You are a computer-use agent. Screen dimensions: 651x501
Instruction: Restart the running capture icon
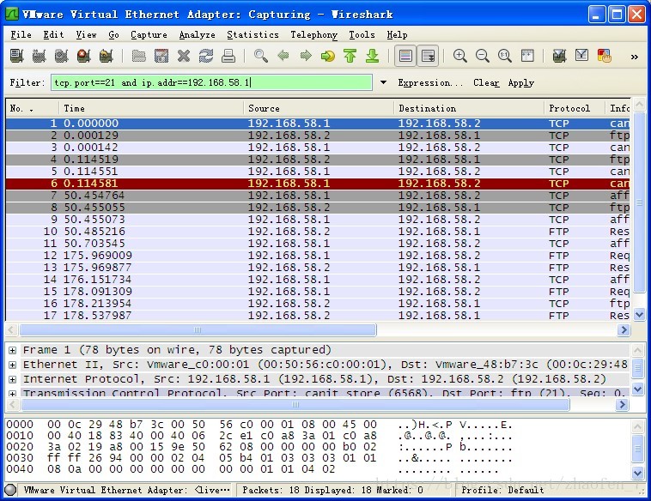tap(106, 56)
